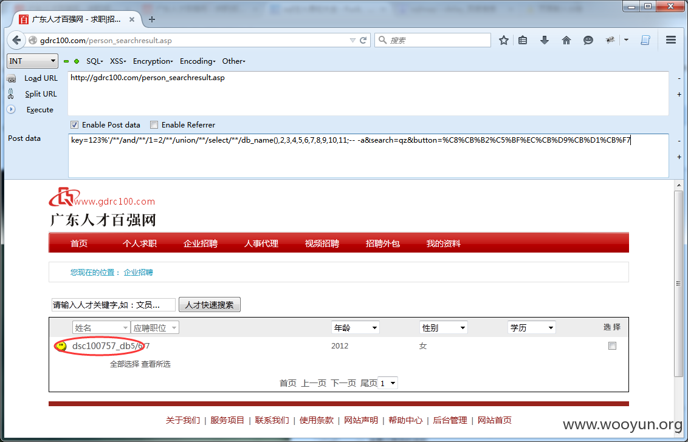Open the page number dropdown
This screenshot has height=442, width=688.
coord(388,383)
